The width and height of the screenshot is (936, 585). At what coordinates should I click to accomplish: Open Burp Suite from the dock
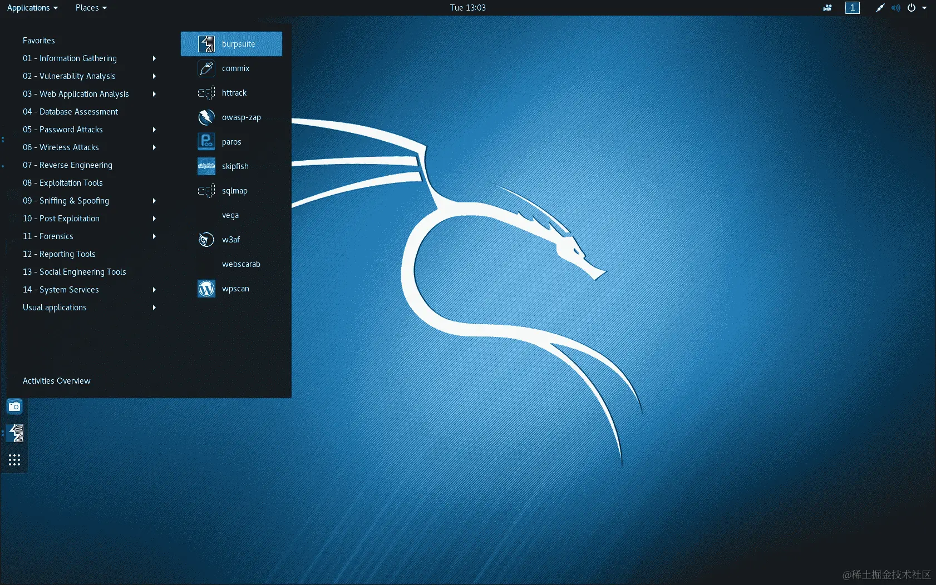[x=15, y=433]
